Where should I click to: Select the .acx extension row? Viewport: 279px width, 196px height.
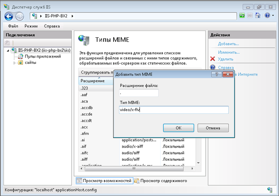pos(96,127)
